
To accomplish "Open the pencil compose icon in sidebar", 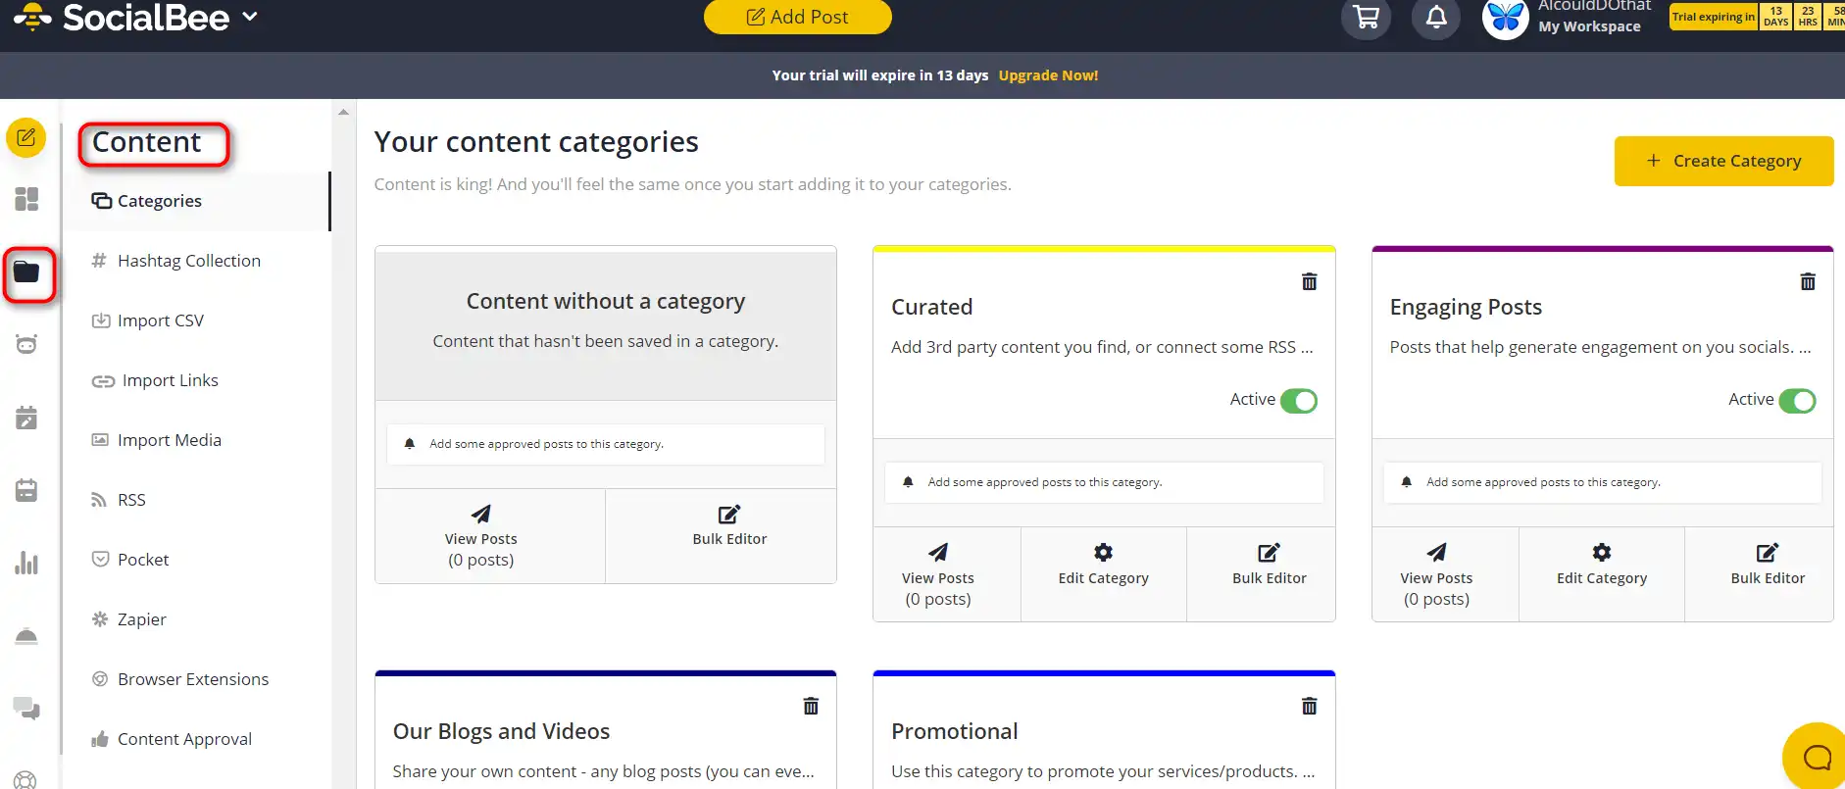I will [26, 138].
